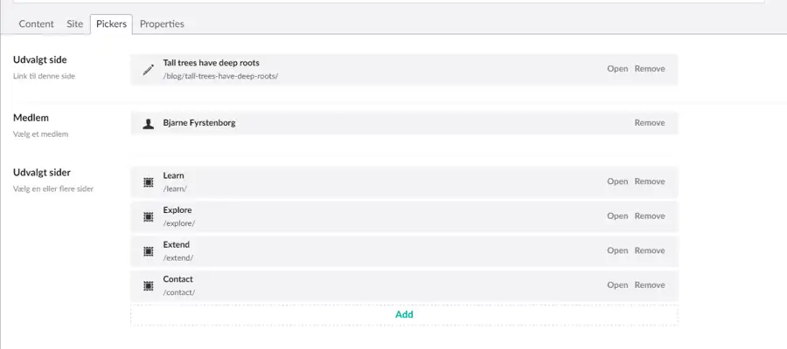Image resolution: width=787 pixels, height=349 pixels.
Task: Remove the Extend page entry
Action: (649, 250)
